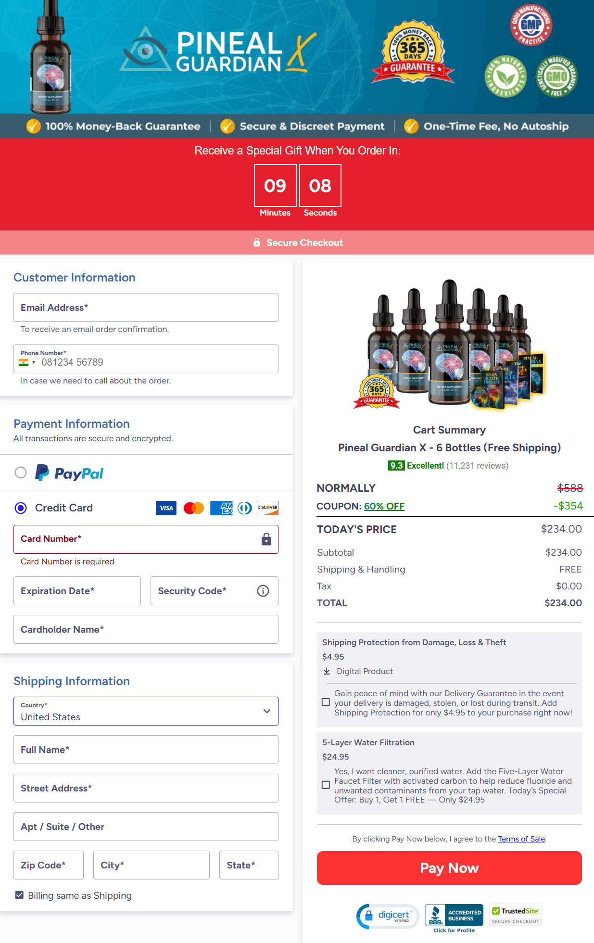Screen dimensions: 594x943
Task: Click the 9.3 Excellent reviews rating
Action: [448, 465]
